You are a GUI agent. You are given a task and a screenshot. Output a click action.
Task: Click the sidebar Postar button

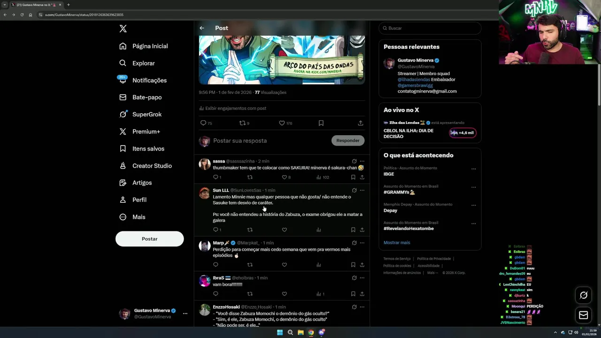(x=149, y=238)
